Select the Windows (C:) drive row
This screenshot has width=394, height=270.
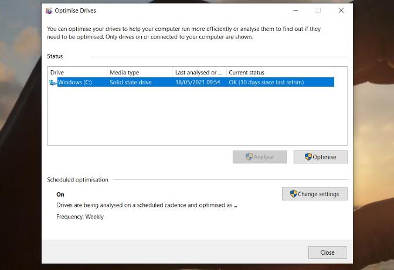[192, 83]
